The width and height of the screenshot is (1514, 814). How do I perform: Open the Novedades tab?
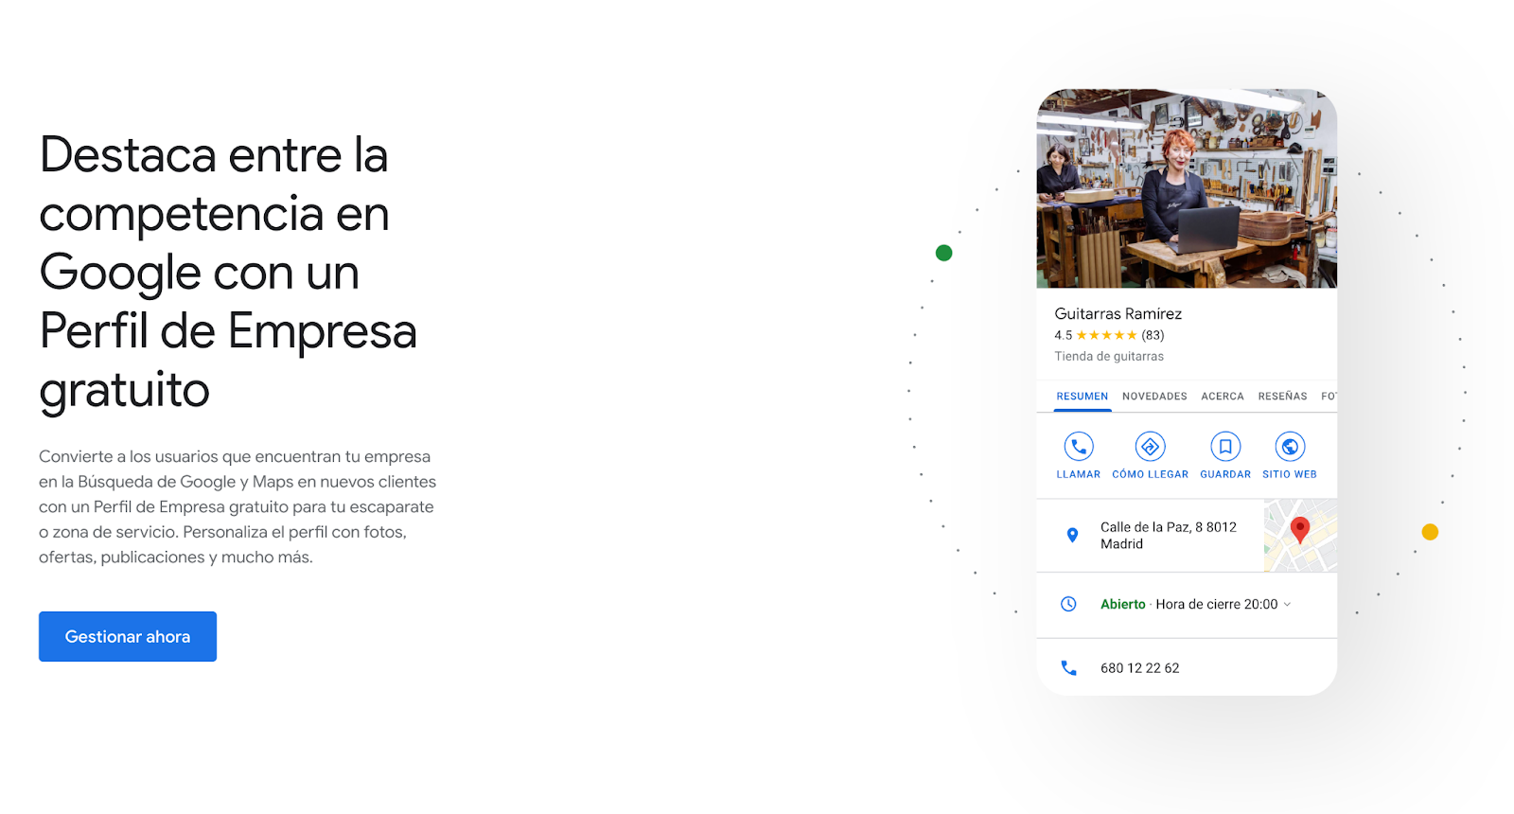pyautogui.click(x=1154, y=397)
